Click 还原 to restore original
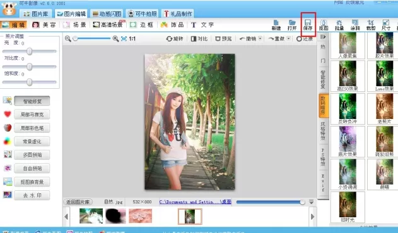Viewport: 398px width, 233px height. pyautogui.click(x=305, y=39)
